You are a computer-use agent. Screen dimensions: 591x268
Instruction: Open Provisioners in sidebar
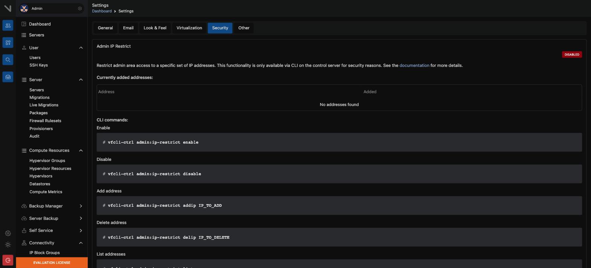pyautogui.click(x=41, y=129)
